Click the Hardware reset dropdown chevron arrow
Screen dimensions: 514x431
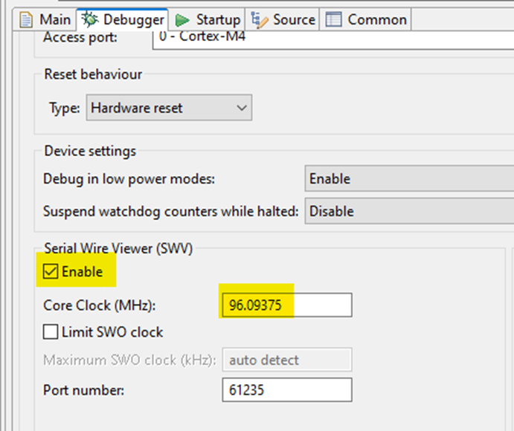241,108
